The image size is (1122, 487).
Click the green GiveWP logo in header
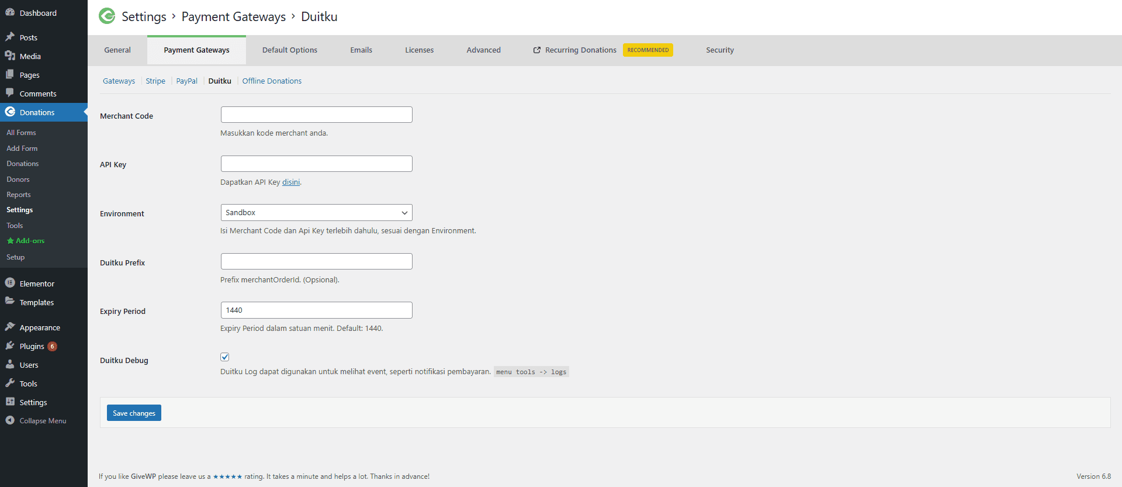click(x=107, y=16)
